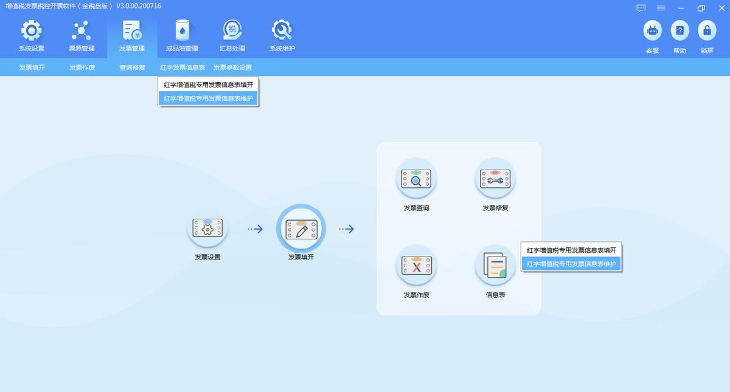Open 发票作废 red X icon

416,265
